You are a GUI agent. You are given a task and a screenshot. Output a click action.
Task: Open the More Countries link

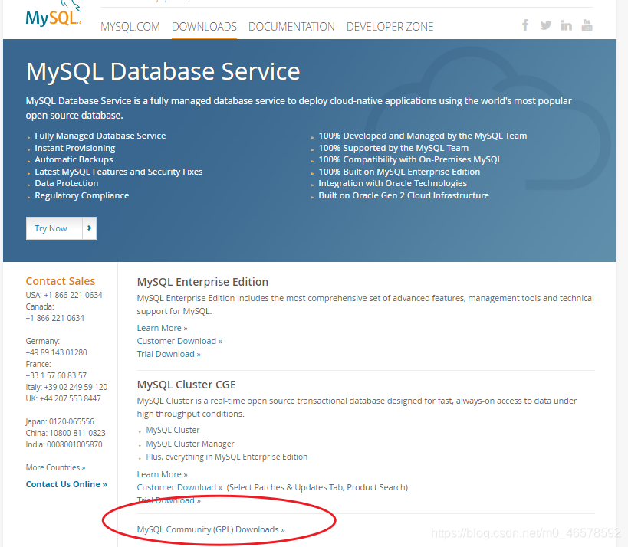[56, 467]
